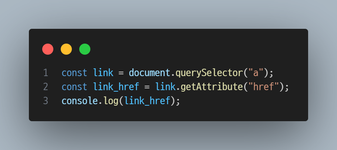Click the getAttribute method name
The image size is (337, 150).
pyautogui.click(x=212, y=87)
